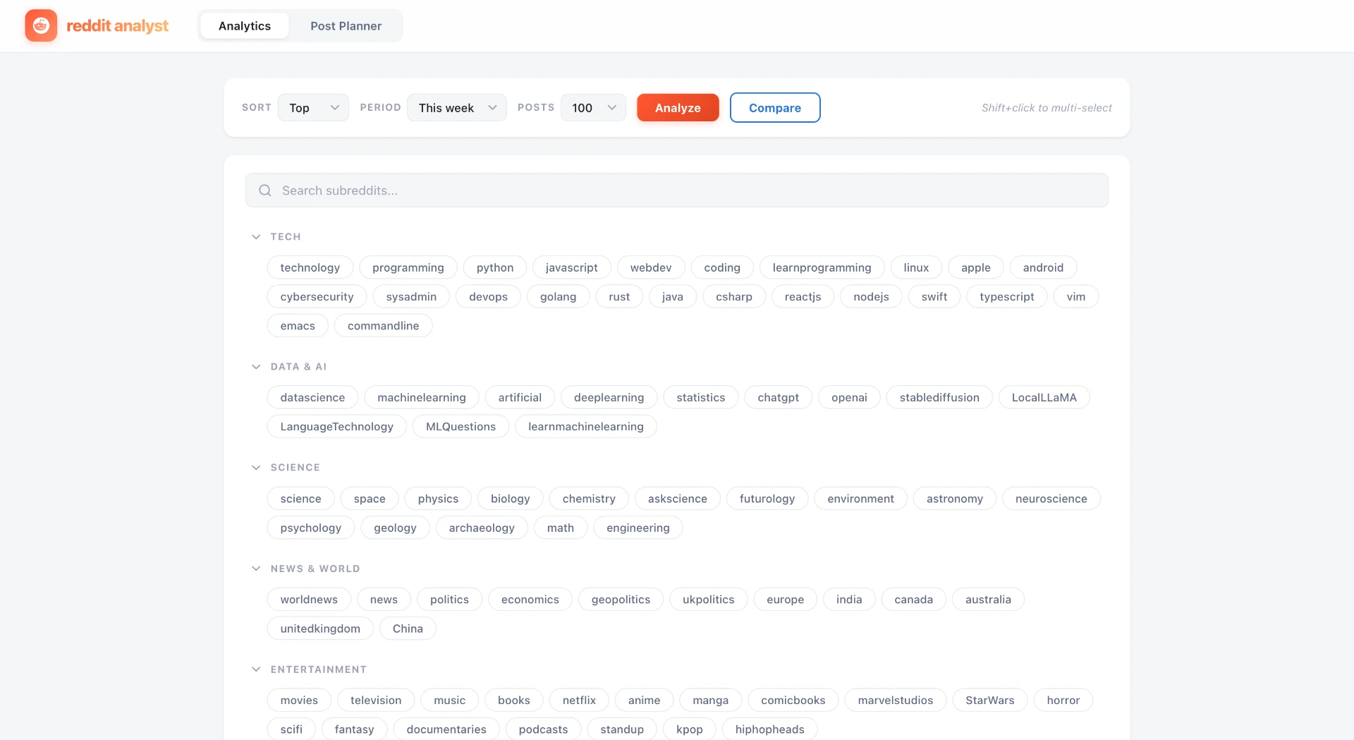Select the LocalLLaMA chip
The height and width of the screenshot is (740, 1354).
1044,397
